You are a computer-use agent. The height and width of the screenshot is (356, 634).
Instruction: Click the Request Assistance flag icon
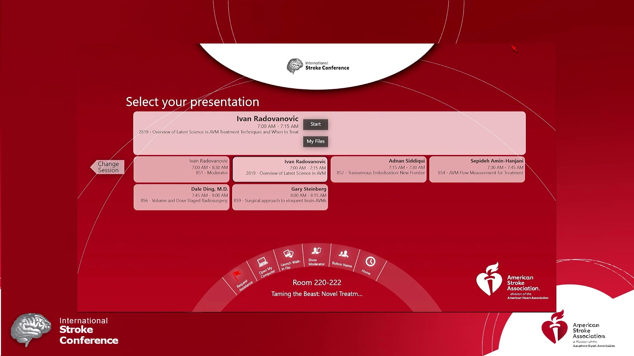[237, 274]
